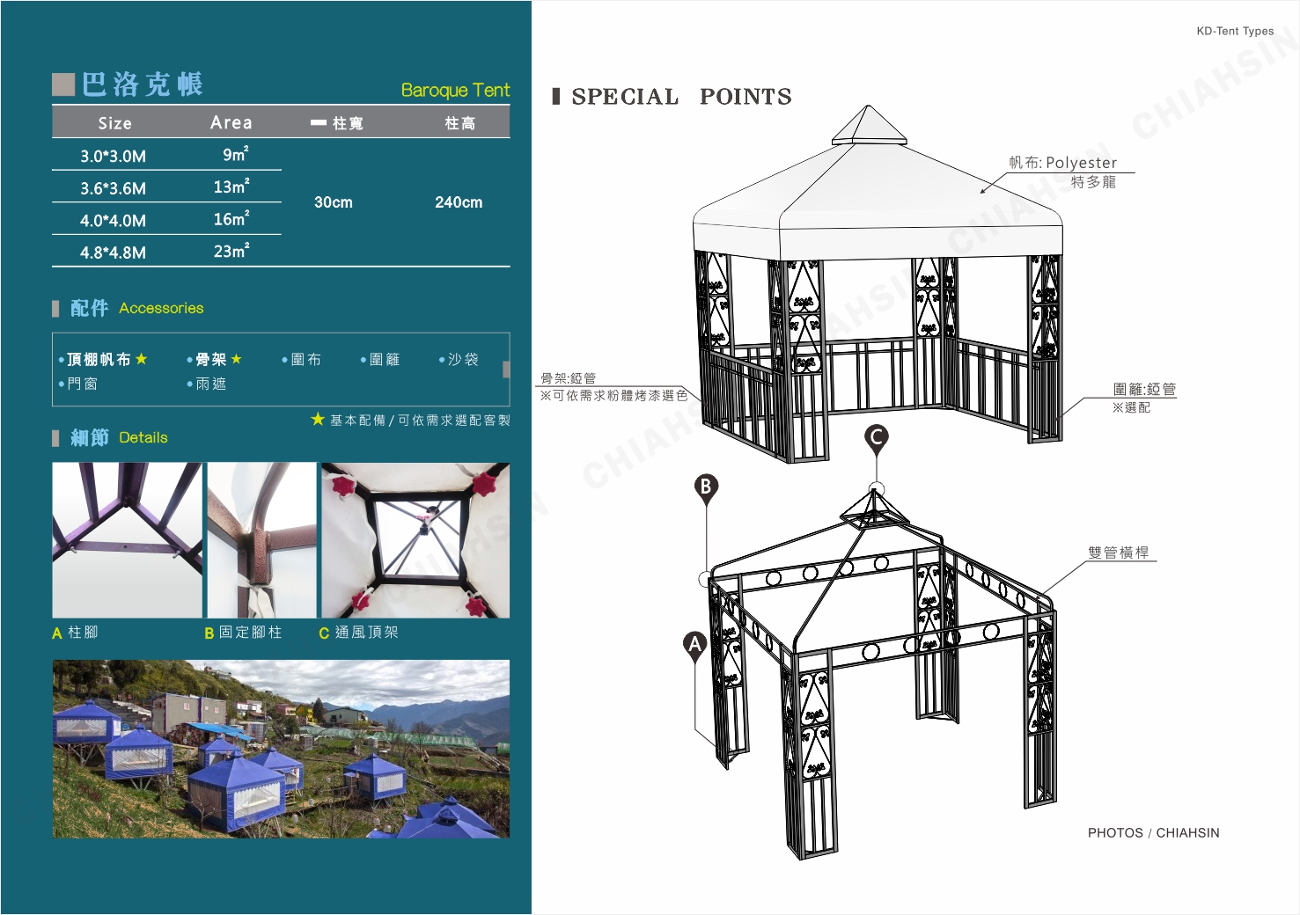This screenshot has height=915, width=1300.
Task: Click the black marker pin labeled A
Action: (694, 646)
